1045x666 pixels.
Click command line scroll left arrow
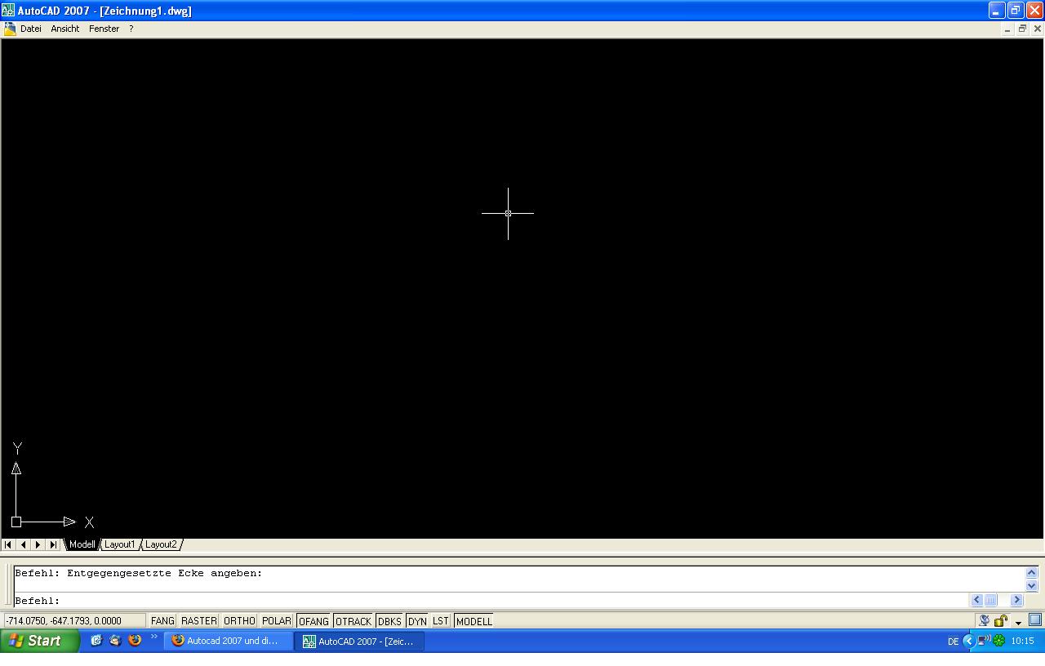click(x=976, y=600)
